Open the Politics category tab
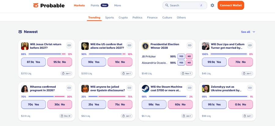Viewport: 275px width, 126px height. click(x=137, y=17)
